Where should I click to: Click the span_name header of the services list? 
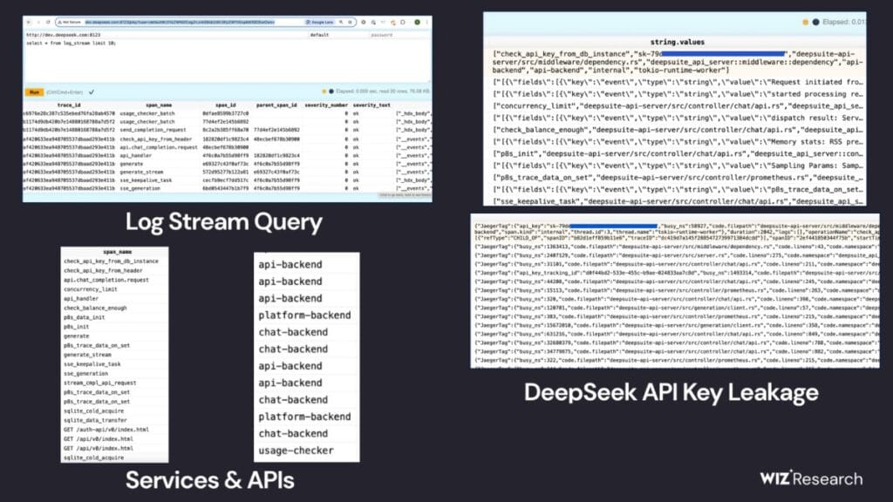click(x=118, y=251)
